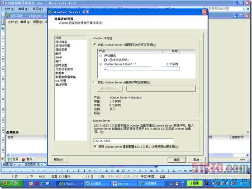Click the new license key text field

(161, 88)
